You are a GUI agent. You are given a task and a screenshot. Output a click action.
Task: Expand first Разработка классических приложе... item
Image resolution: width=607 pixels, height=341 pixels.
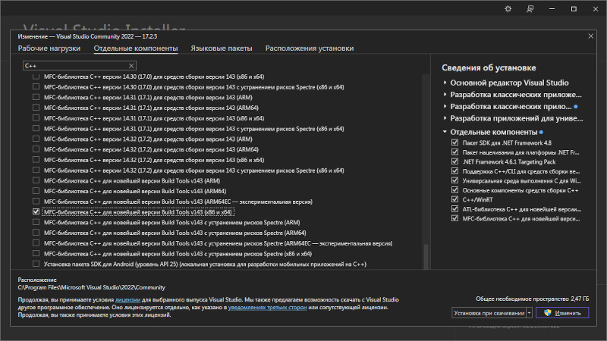445,94
